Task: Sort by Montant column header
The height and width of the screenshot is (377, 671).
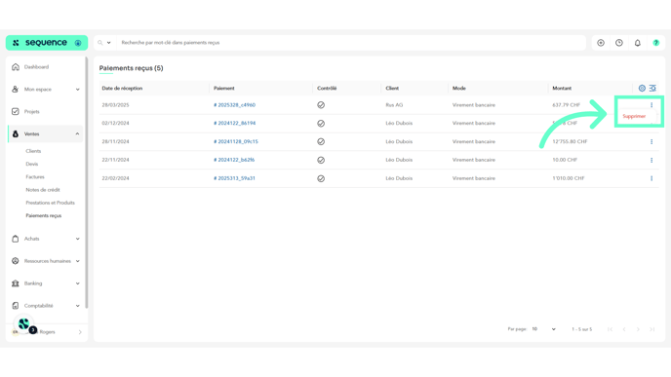Action: 562,88
